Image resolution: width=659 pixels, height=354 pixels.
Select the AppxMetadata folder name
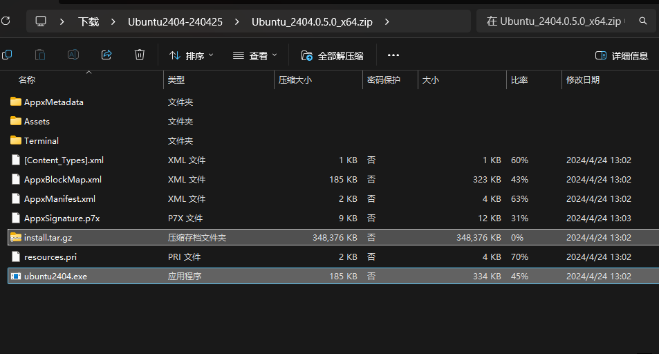click(54, 102)
